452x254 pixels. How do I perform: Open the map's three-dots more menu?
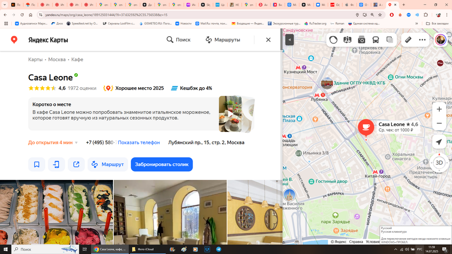click(422, 40)
